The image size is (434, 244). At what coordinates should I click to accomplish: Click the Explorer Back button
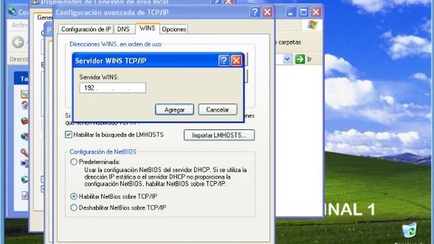pyautogui.click(x=18, y=42)
